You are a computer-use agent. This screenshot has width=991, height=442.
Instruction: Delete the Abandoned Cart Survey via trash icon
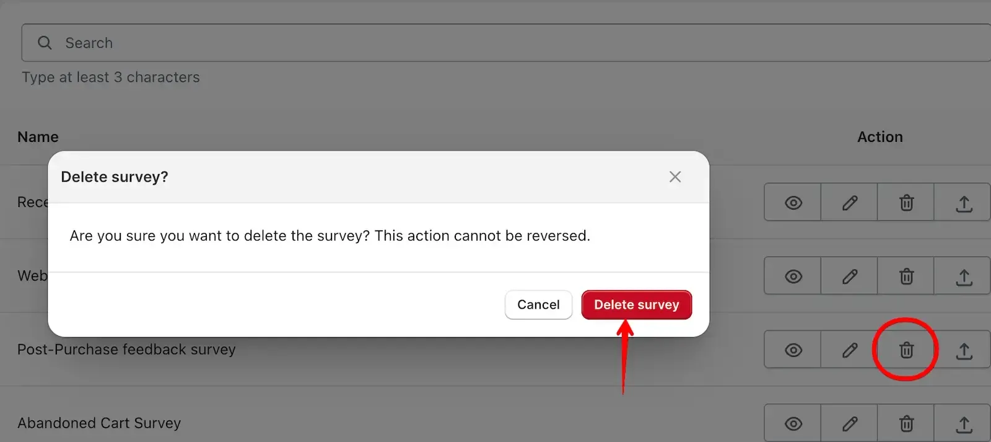(906, 423)
